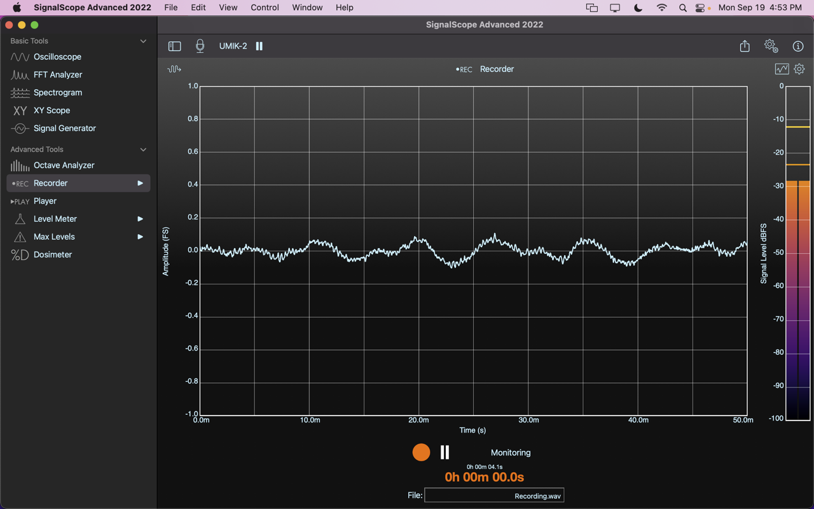Expand the Level Meter submenu arrow
814x509 pixels.
tap(140, 219)
